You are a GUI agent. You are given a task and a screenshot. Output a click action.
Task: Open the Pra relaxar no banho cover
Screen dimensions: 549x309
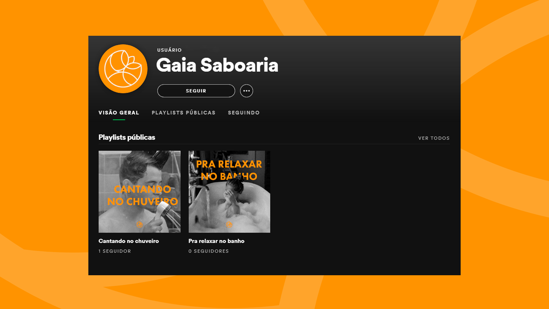point(229,192)
